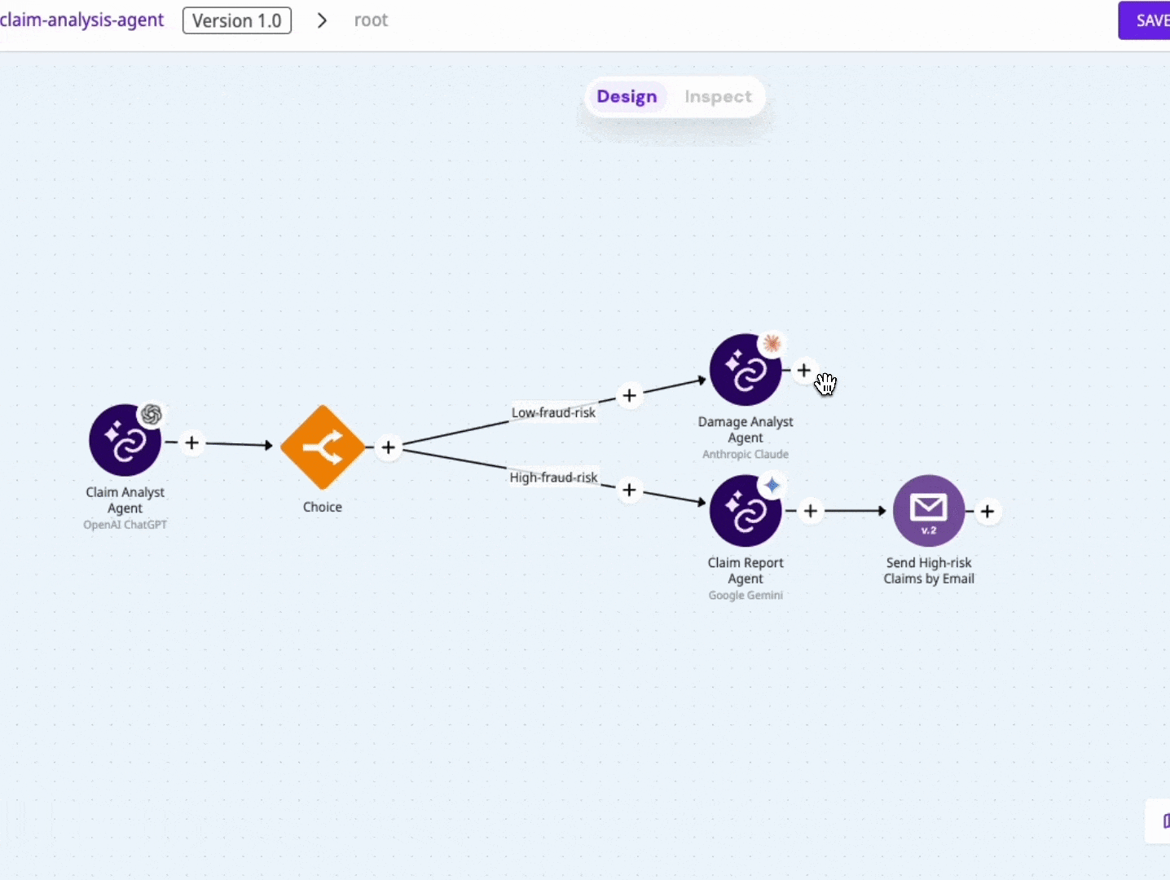Add a branch after the Choice node

click(x=389, y=447)
